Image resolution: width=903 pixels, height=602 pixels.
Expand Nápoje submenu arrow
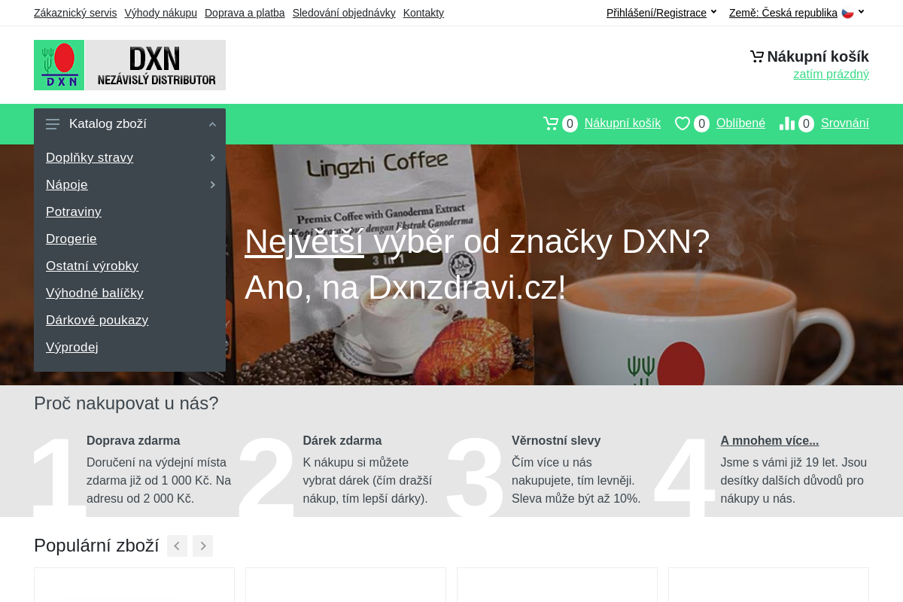coord(212,184)
